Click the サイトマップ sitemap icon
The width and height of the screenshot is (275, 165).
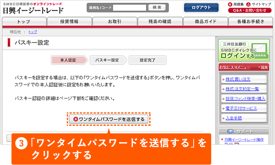[x=248, y=4]
